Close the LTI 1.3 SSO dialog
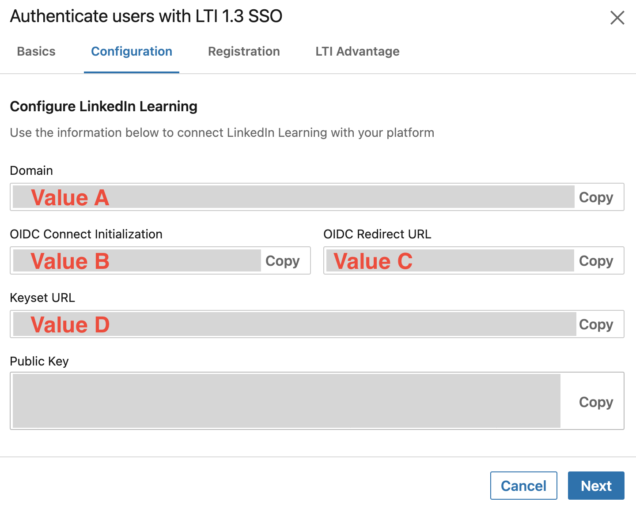636x505 pixels. (617, 18)
